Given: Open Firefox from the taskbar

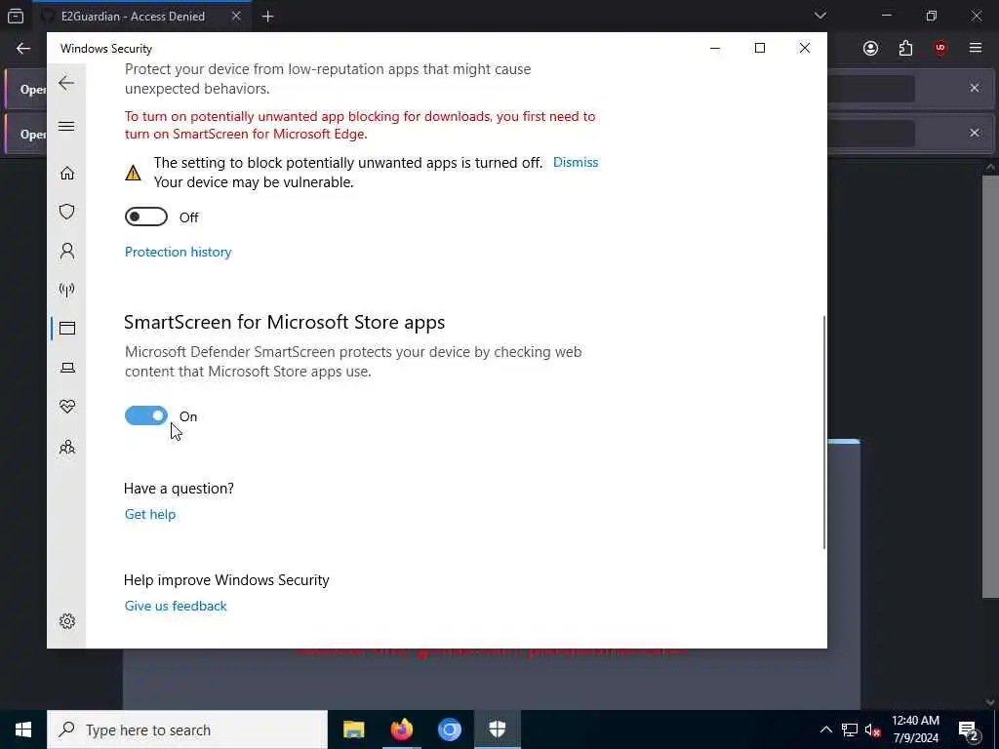Looking at the screenshot, I should pyautogui.click(x=401, y=729).
